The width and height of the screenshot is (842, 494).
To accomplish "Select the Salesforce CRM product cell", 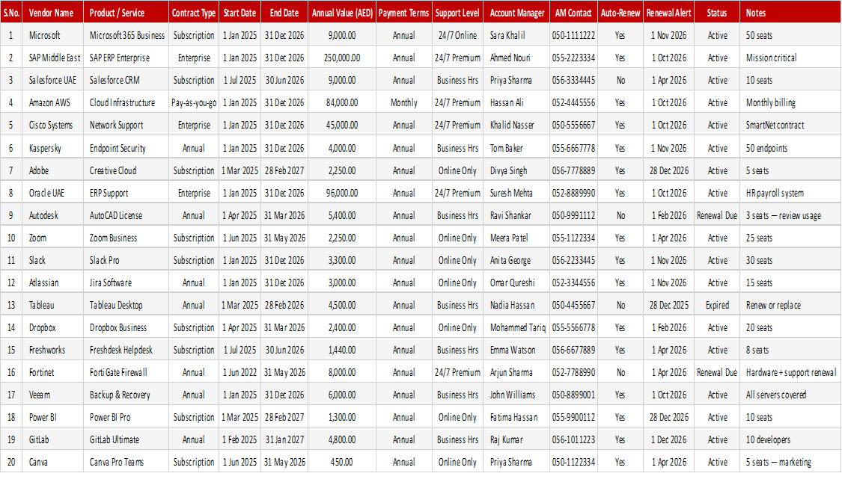I will (126, 81).
